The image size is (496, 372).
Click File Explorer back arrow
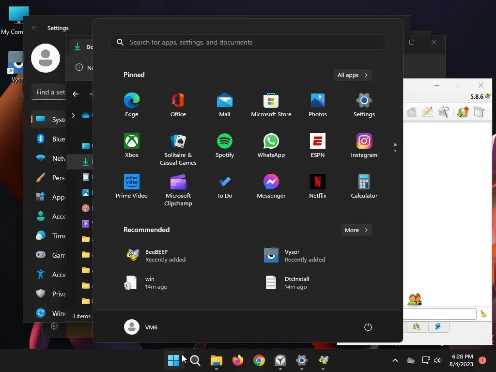point(75,94)
